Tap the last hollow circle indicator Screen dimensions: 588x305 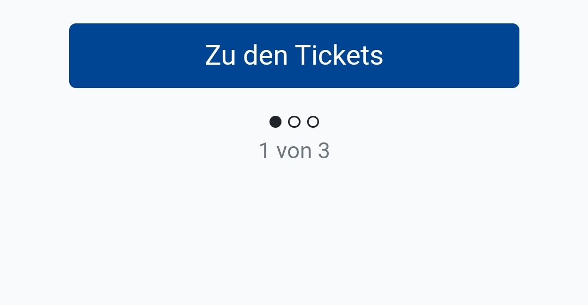313,122
